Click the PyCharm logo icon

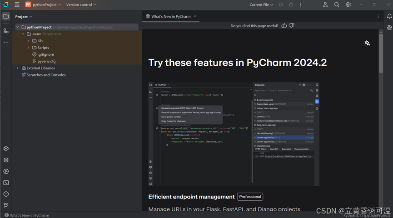(6, 5)
